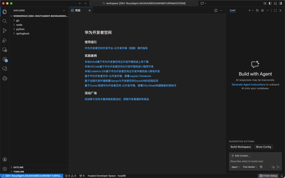
Task: Open editor more actions ellipsis
Action: tap(221, 11)
